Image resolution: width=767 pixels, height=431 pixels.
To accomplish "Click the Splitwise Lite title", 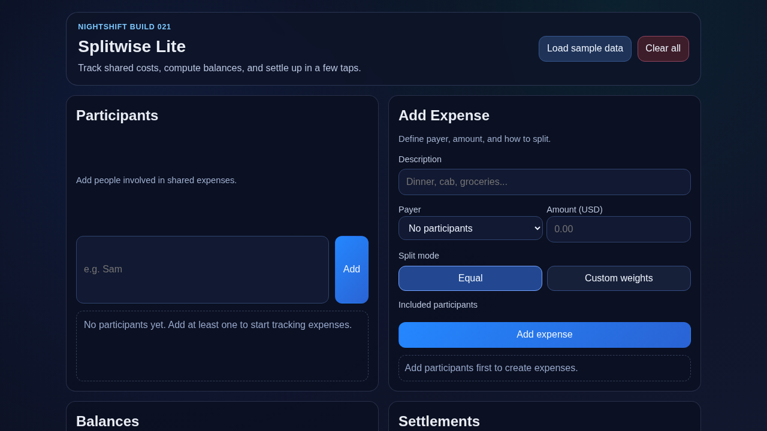I will pos(132,46).
